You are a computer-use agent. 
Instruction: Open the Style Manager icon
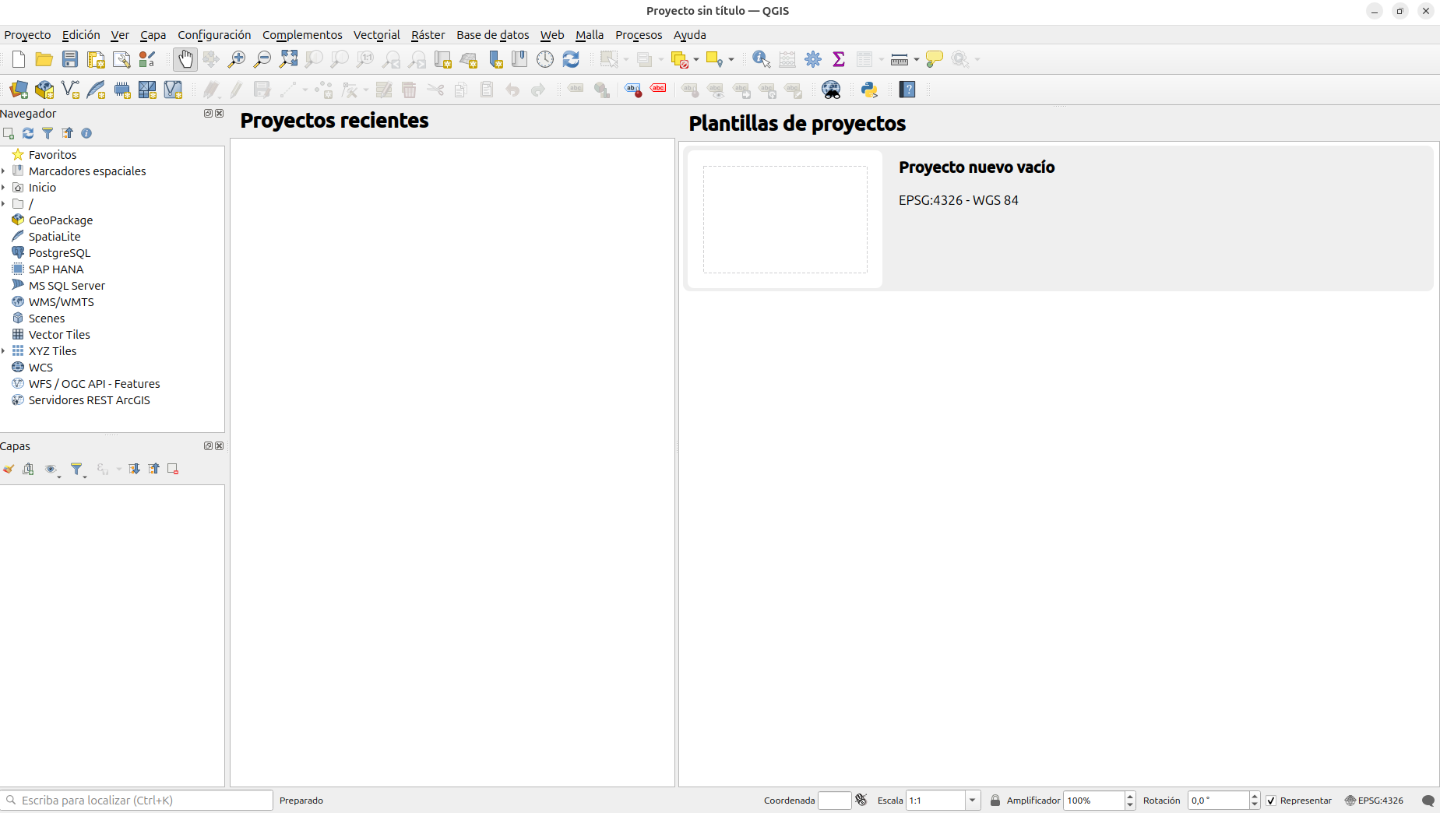[x=147, y=59]
